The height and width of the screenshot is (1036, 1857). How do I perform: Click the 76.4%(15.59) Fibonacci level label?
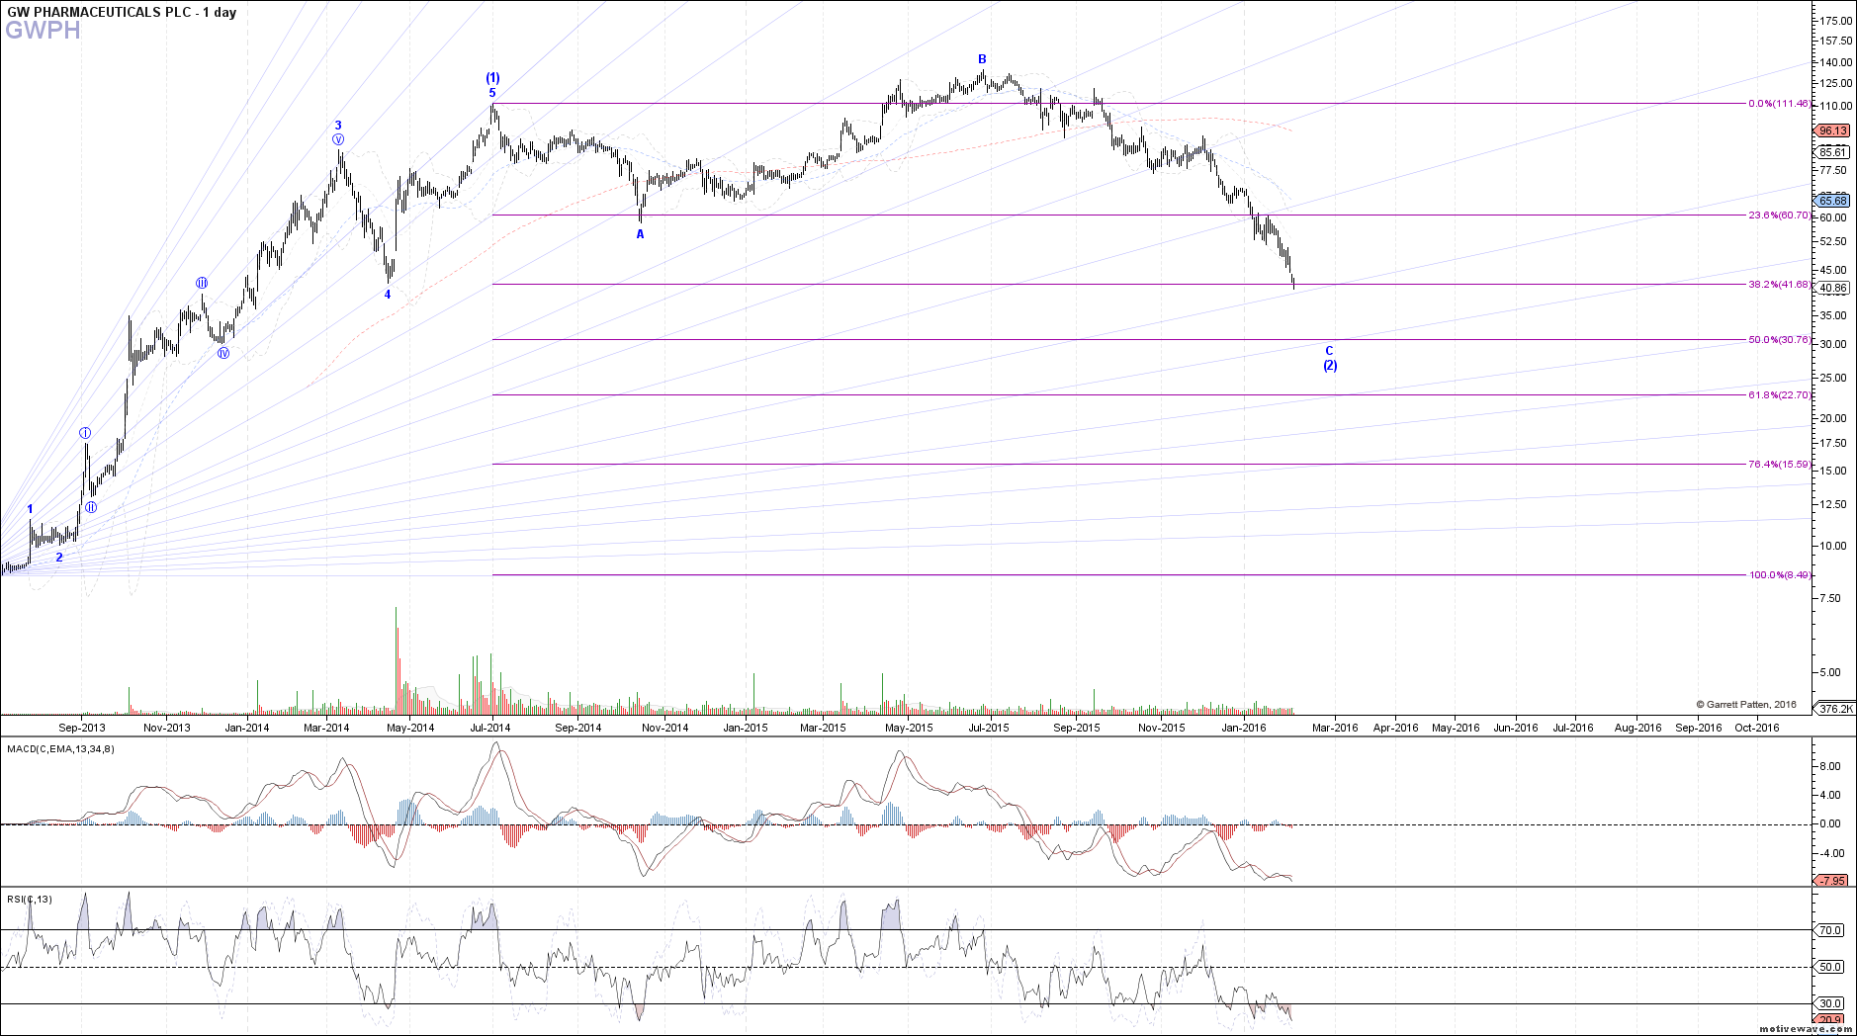[1779, 465]
